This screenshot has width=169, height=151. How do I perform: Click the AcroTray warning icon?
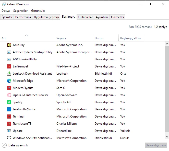click(x=9, y=45)
